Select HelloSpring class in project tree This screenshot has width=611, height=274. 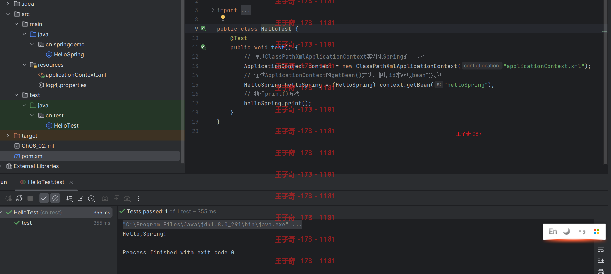(65, 54)
